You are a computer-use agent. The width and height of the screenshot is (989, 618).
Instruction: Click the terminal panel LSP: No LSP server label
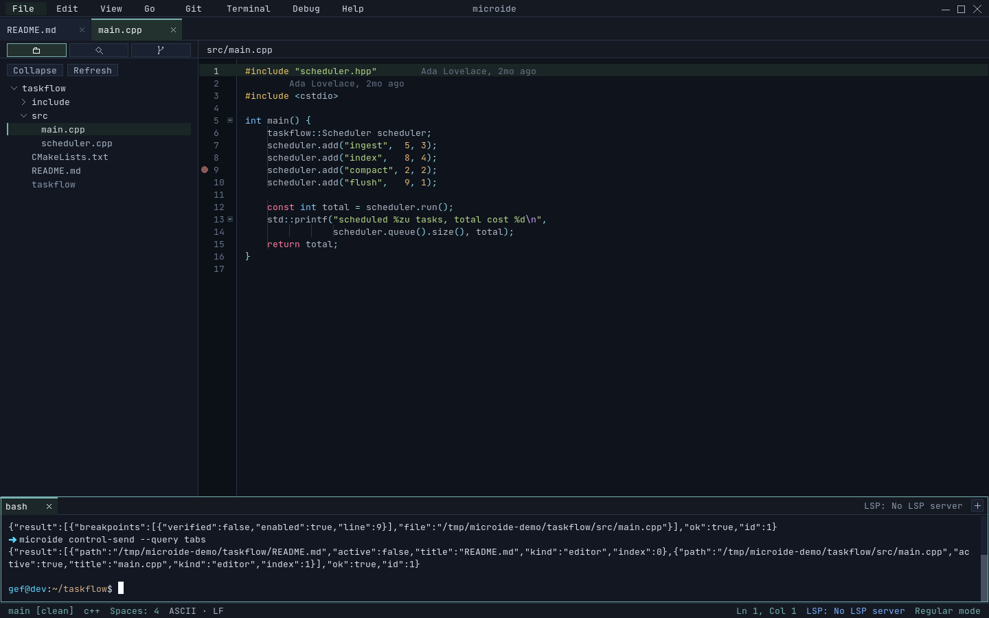913,506
